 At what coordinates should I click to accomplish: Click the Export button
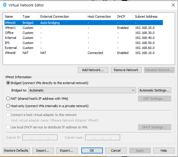tap(67, 151)
